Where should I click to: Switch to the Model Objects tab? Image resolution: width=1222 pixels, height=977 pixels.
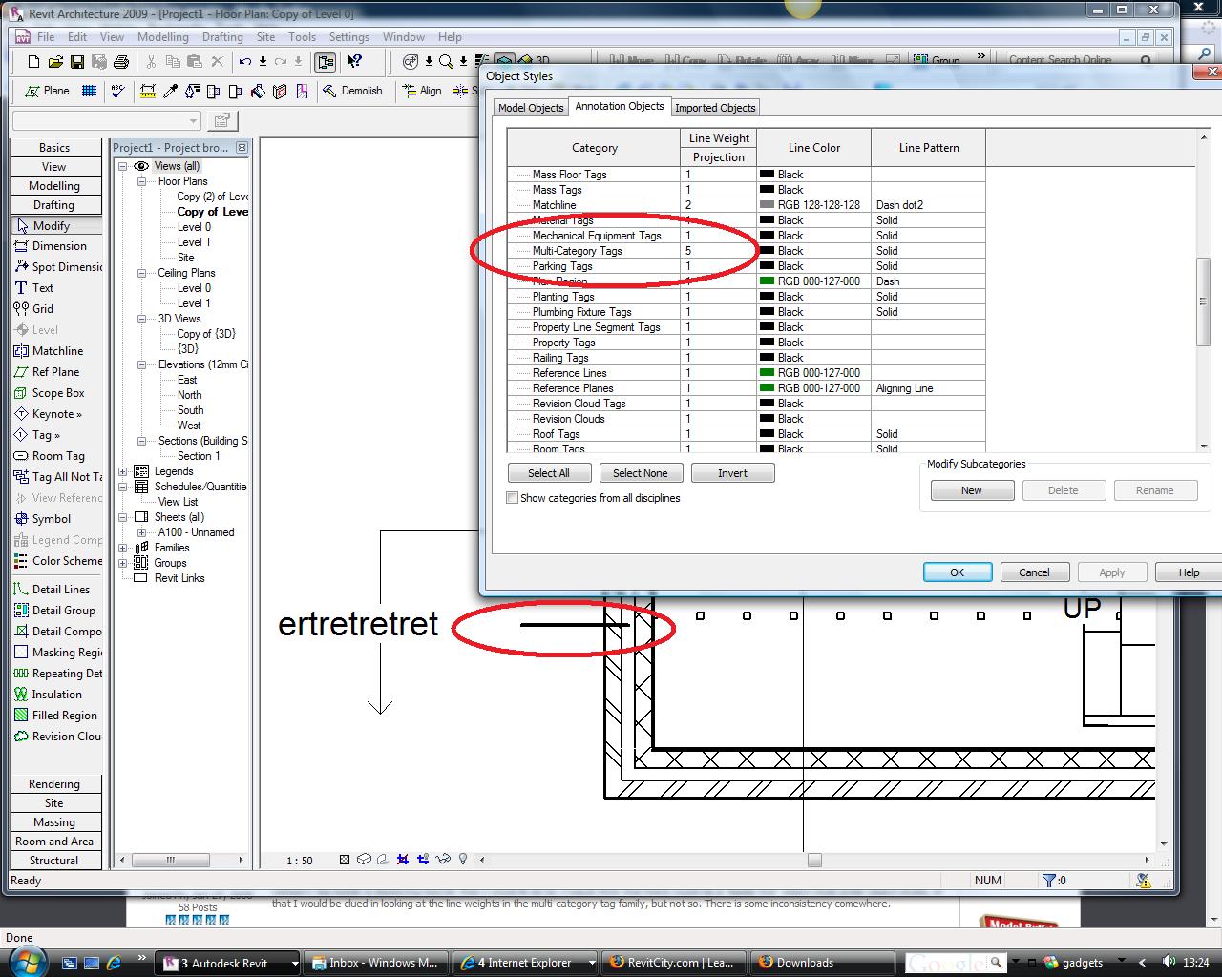pos(531,108)
